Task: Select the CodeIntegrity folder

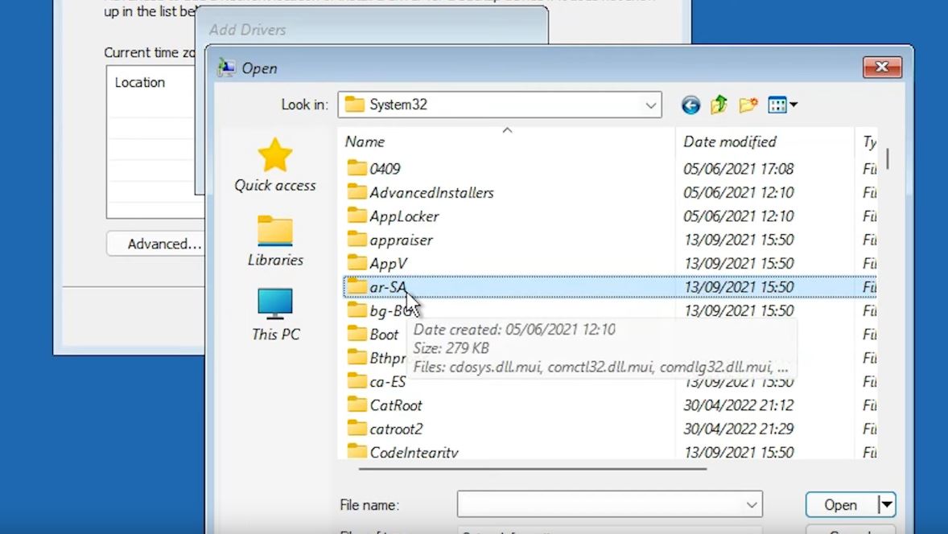Action: 402,452
